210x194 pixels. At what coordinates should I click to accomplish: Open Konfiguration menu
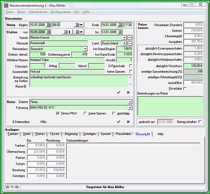coord(60,12)
